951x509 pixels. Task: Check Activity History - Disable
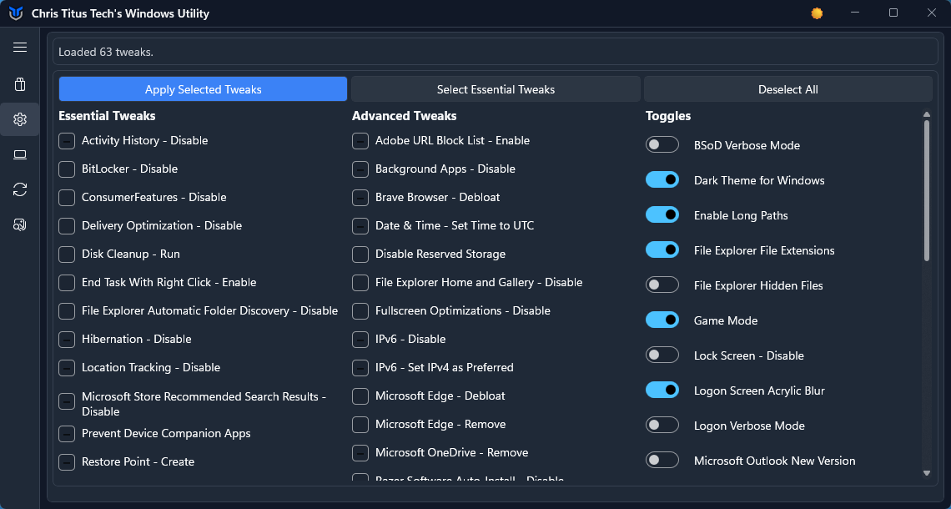tap(67, 141)
